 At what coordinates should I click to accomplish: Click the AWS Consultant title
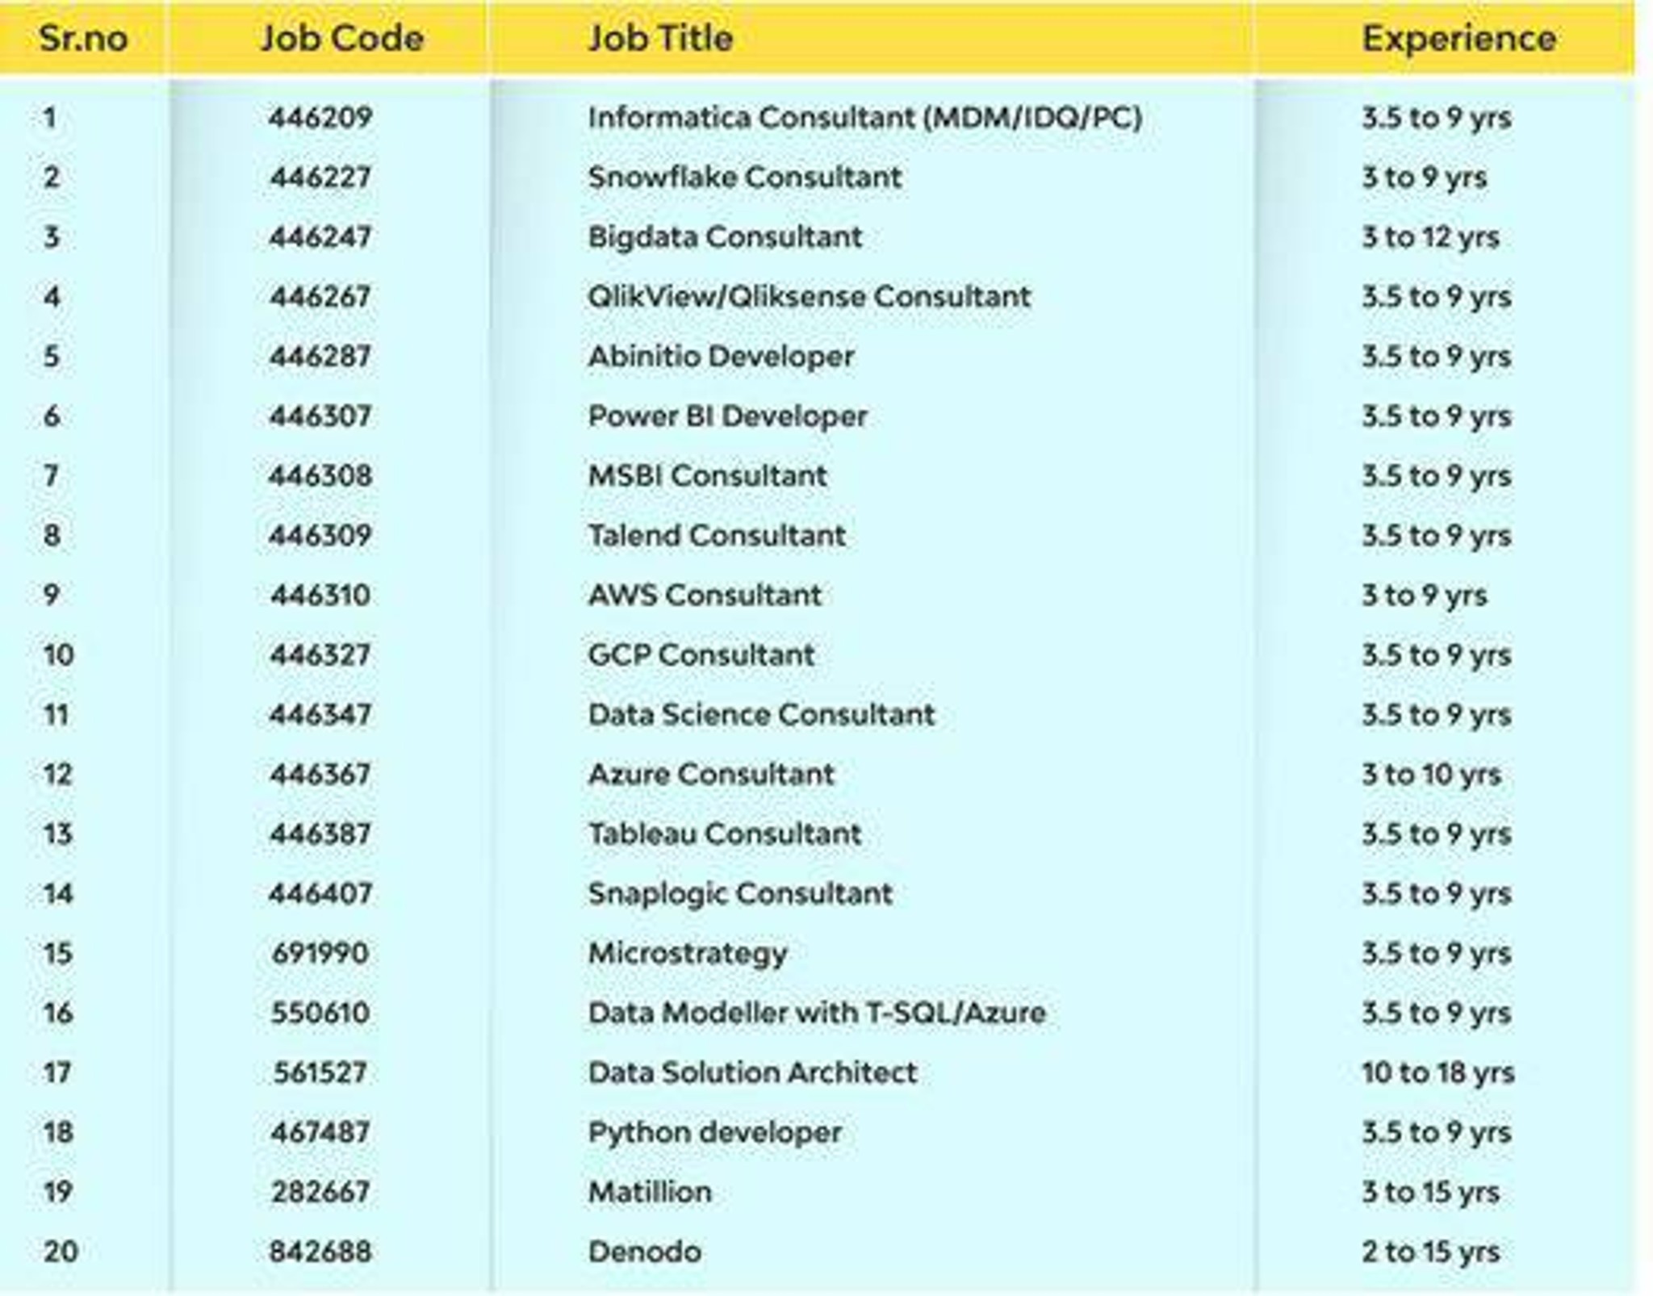[x=705, y=596]
